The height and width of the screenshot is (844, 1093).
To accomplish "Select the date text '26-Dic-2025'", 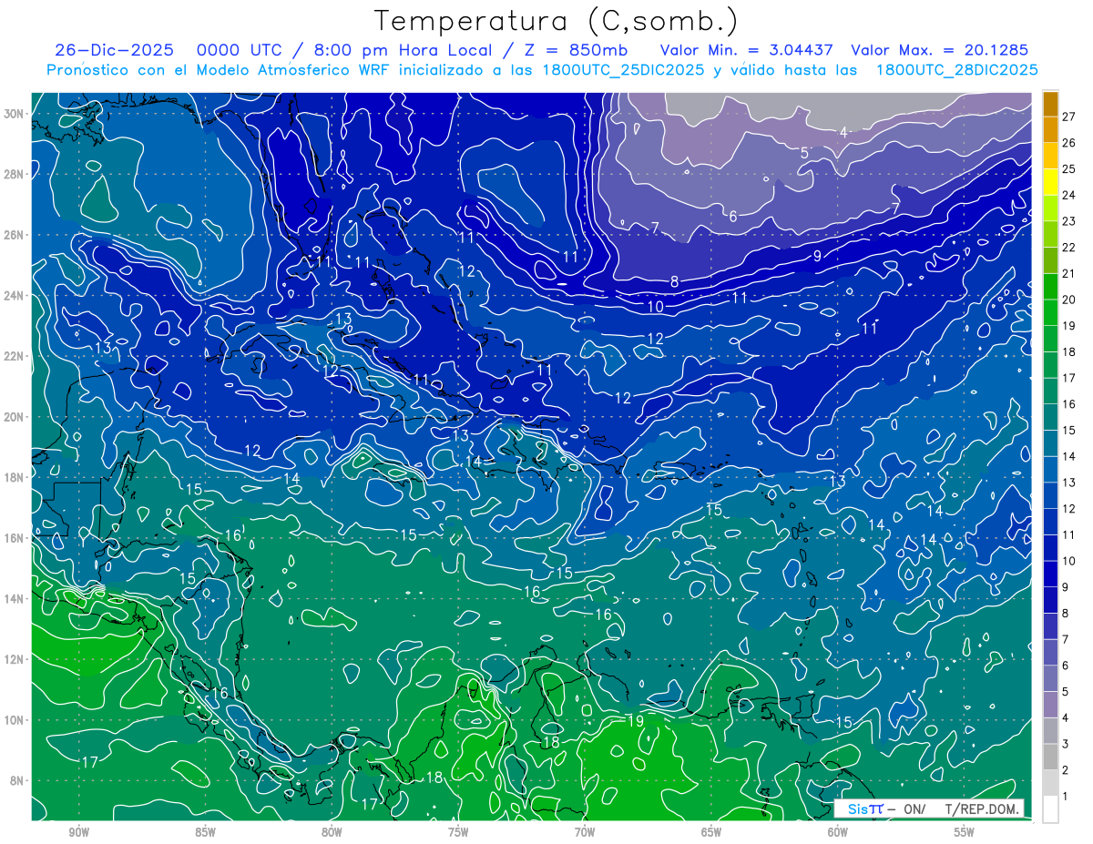I will coord(114,50).
